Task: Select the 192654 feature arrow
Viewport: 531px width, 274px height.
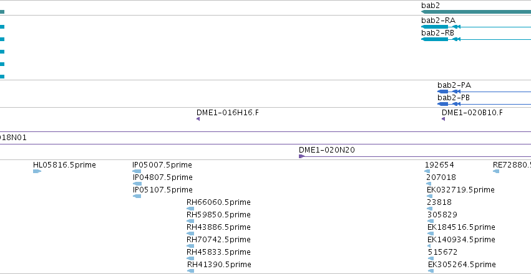Action: coord(427,171)
